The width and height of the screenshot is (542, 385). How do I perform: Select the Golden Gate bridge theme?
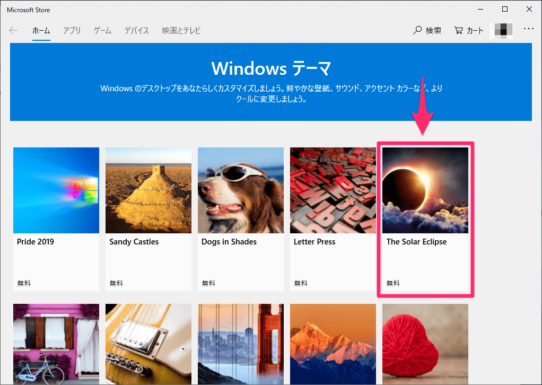(x=241, y=344)
